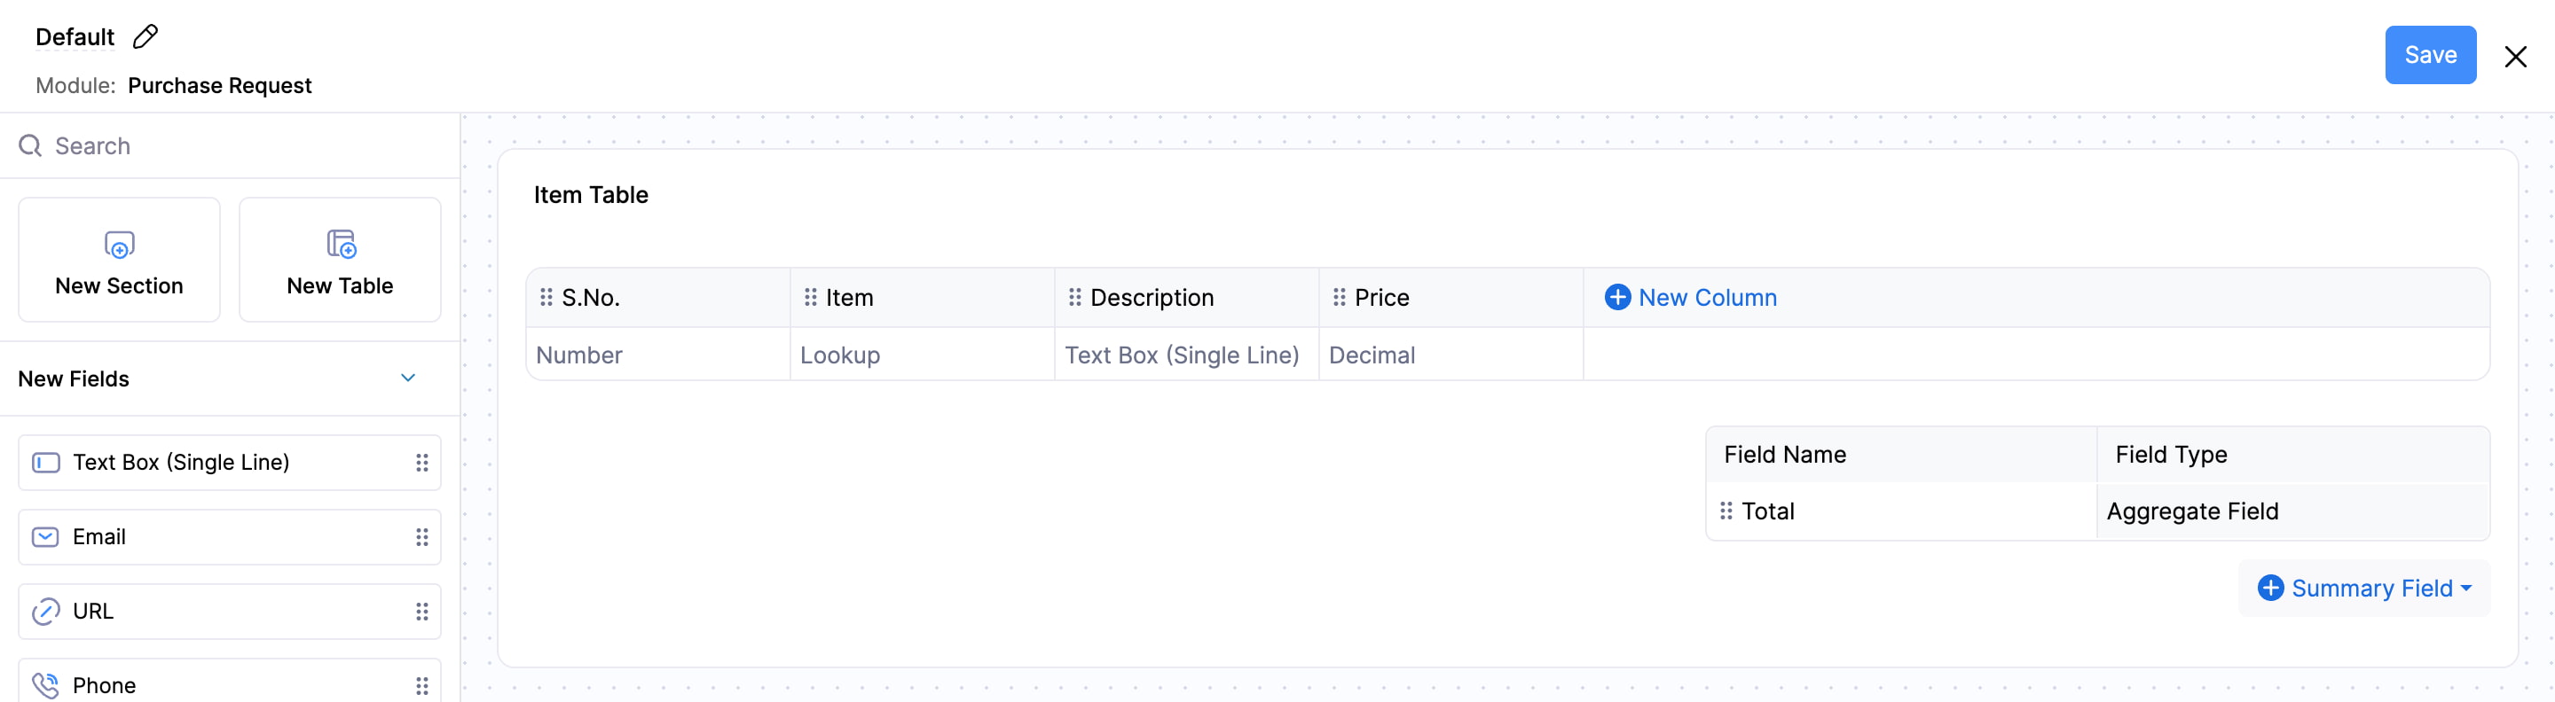Collapse the New Fields section
The width and height of the screenshot is (2555, 702).
408,378
